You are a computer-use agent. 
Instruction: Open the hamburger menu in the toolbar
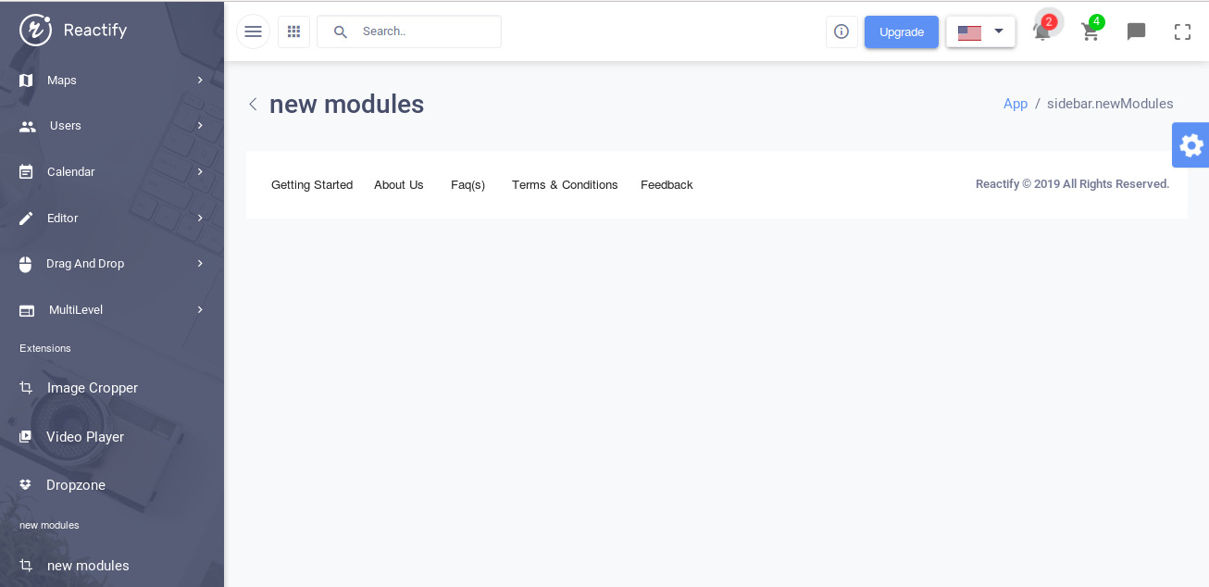[x=253, y=31]
